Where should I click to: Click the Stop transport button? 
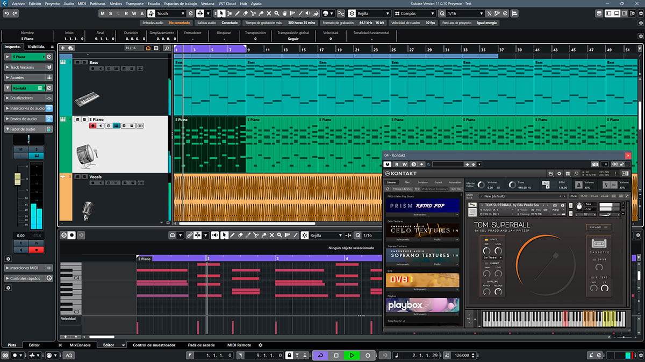tap(336, 356)
